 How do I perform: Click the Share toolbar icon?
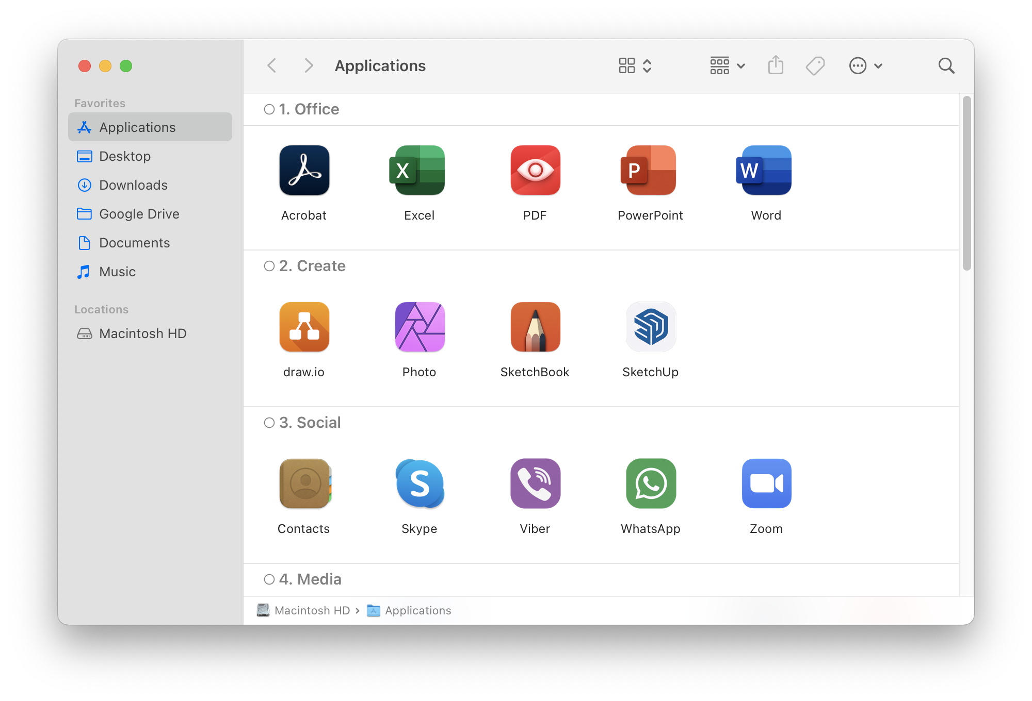pos(776,65)
